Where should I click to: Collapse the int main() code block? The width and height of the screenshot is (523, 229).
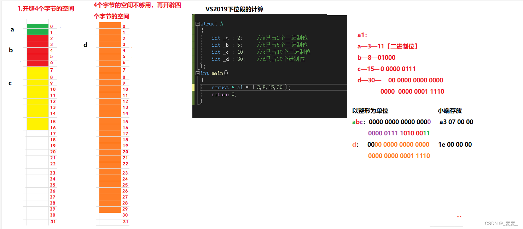(x=198, y=74)
